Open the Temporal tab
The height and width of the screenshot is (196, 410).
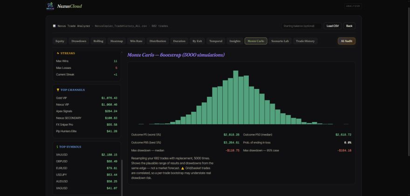coord(216,41)
